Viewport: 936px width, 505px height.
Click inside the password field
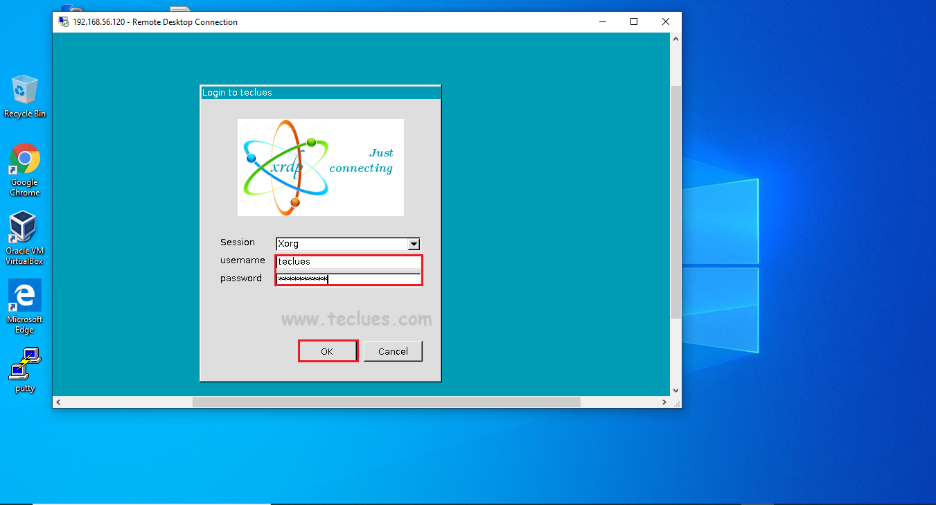[x=346, y=278]
